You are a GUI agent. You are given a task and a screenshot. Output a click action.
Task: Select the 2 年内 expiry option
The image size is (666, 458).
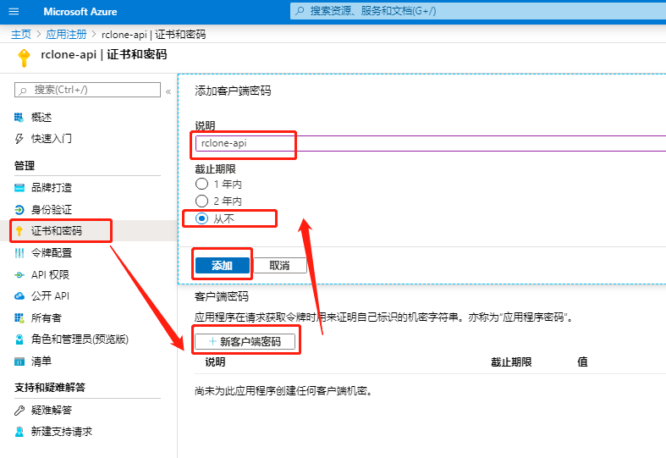pos(201,201)
